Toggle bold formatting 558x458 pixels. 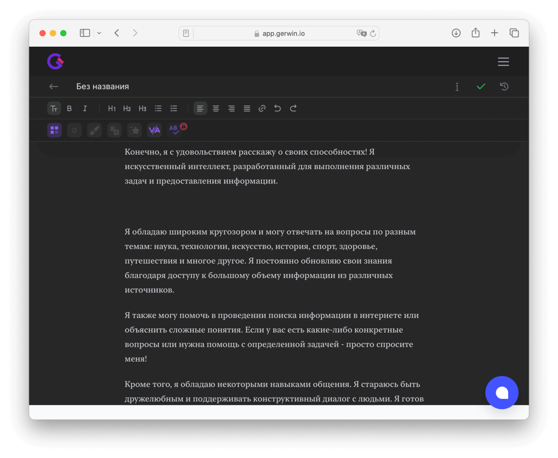[x=70, y=109]
